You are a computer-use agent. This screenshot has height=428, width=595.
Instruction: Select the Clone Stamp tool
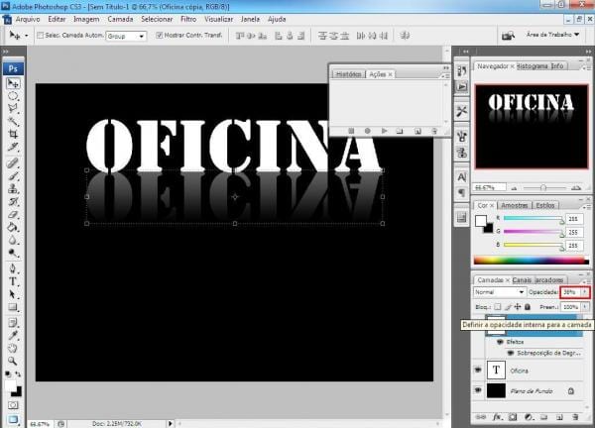13,188
